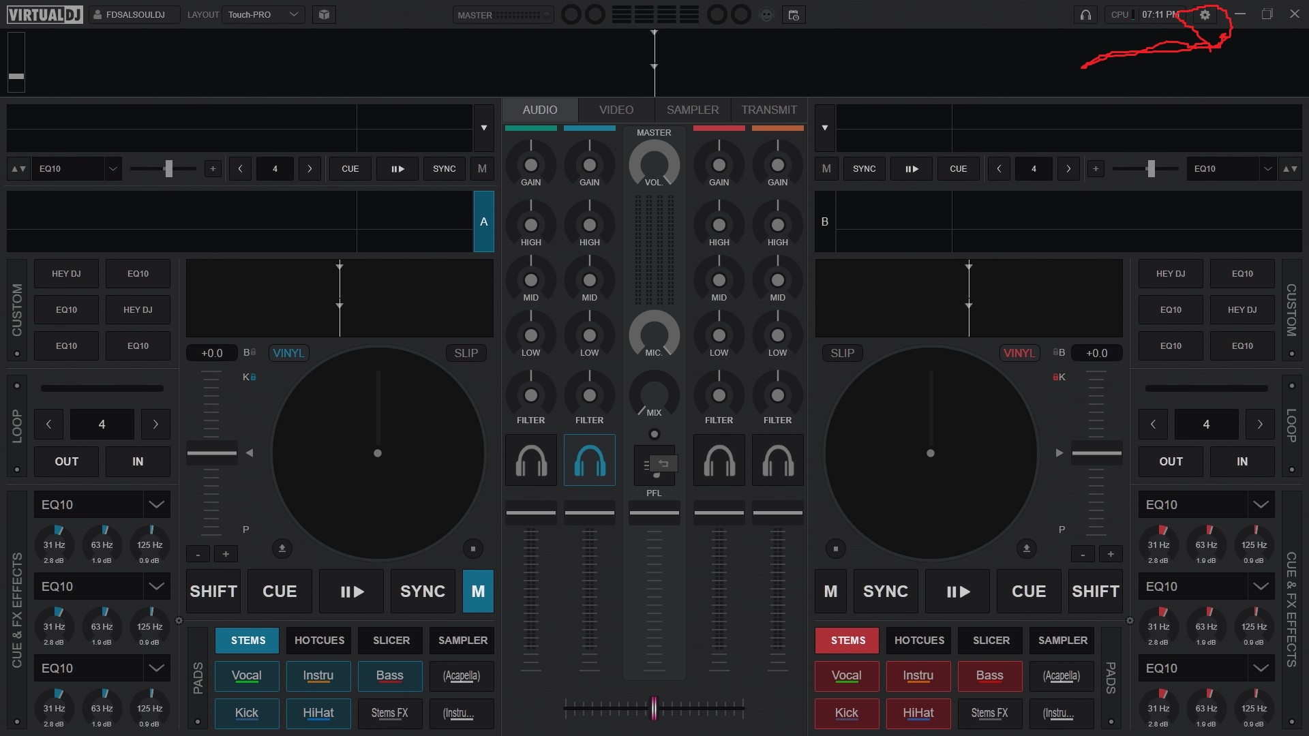Halve loop size in right LOOP panel

1153,424
